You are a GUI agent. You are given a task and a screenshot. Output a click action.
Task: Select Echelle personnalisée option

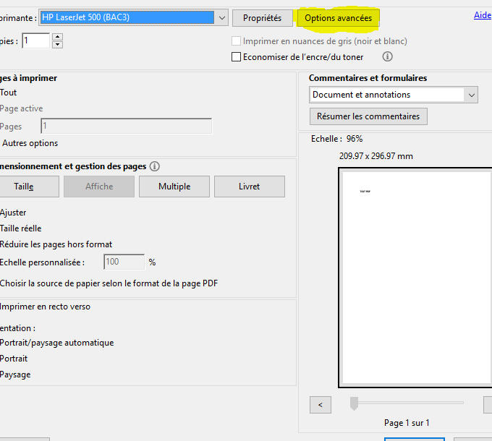42,262
